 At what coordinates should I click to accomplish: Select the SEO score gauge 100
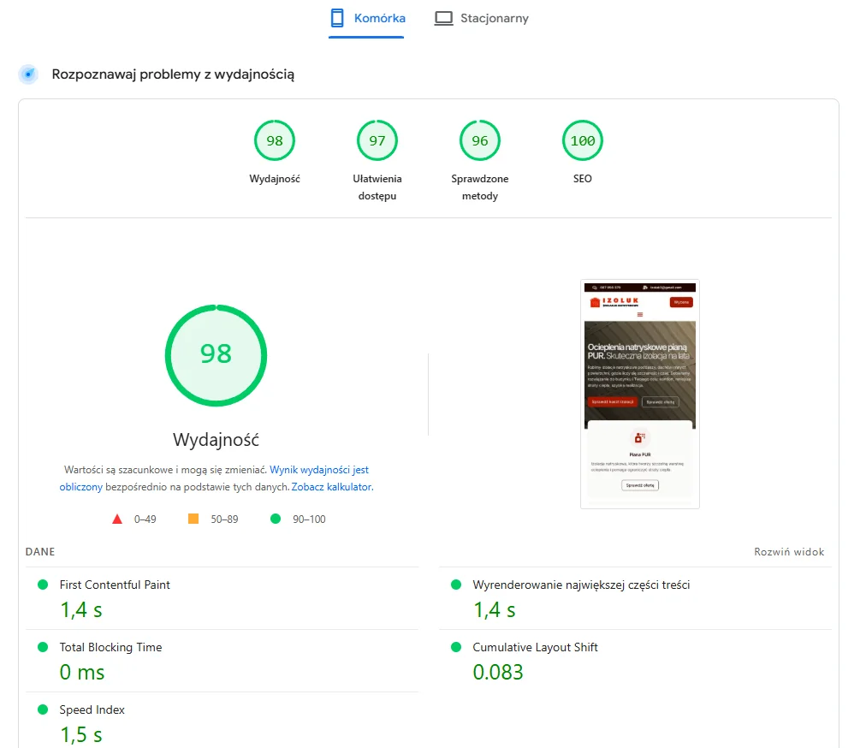[583, 140]
